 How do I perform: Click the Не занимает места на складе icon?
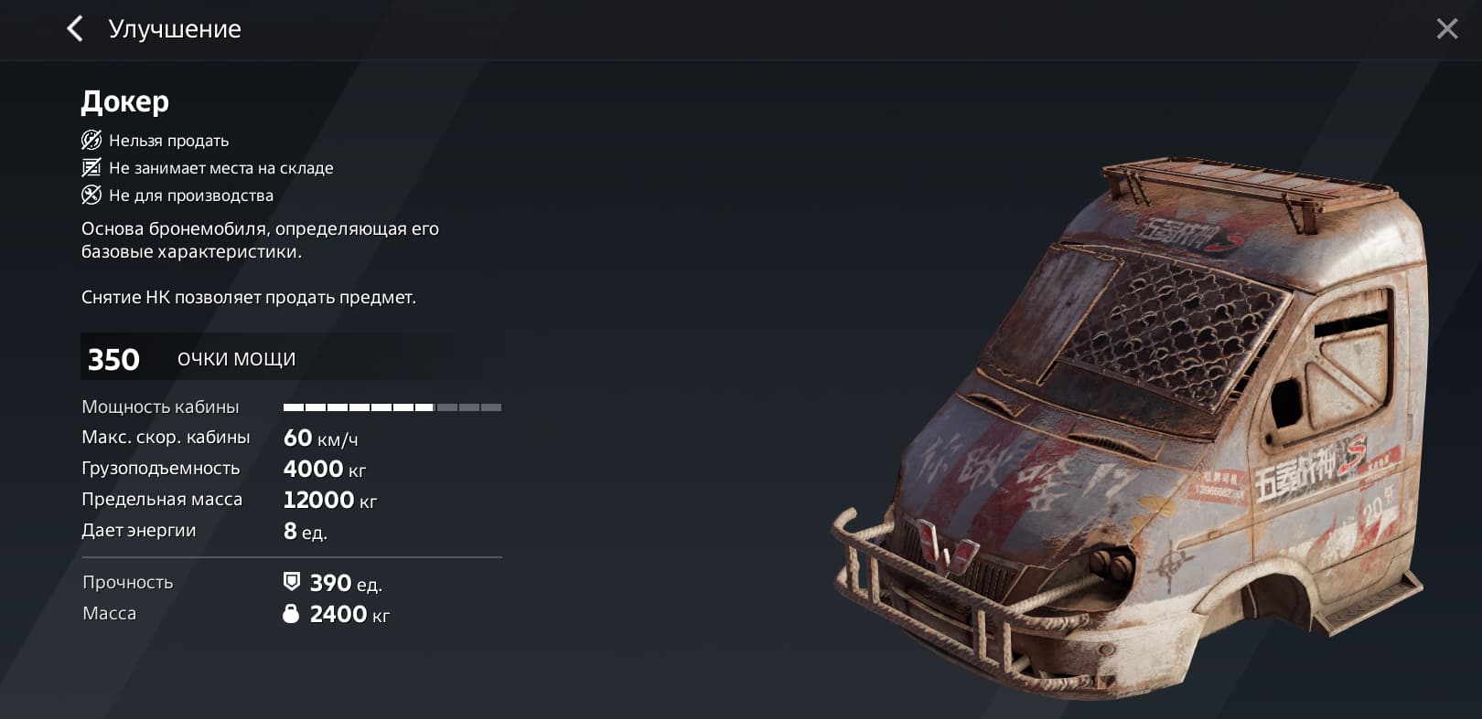point(91,167)
